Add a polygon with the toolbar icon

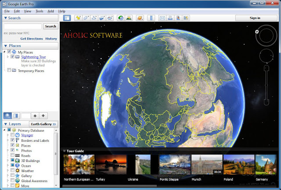86,18
